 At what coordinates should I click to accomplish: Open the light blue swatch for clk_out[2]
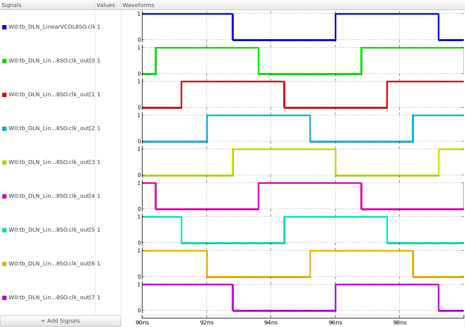click(4, 128)
